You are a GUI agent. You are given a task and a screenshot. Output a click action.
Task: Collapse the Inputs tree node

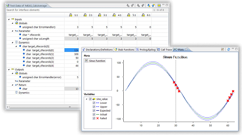click(8, 19)
